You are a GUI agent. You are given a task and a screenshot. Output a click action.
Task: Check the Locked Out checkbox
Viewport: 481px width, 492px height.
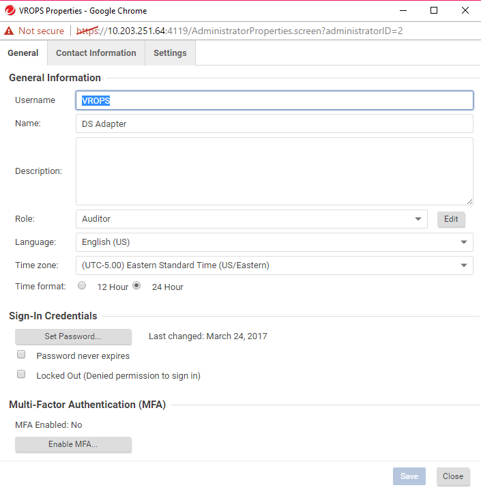coord(21,375)
